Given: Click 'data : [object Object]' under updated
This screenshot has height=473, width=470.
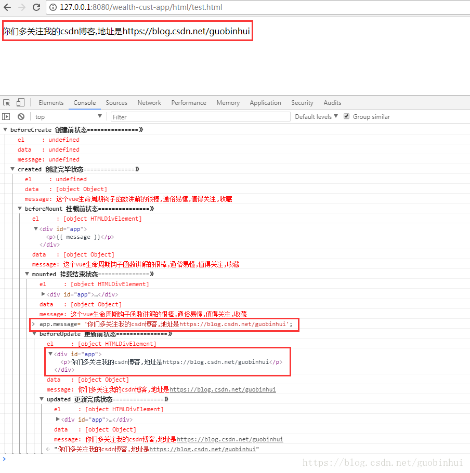Looking at the screenshot, I should click(x=95, y=429).
